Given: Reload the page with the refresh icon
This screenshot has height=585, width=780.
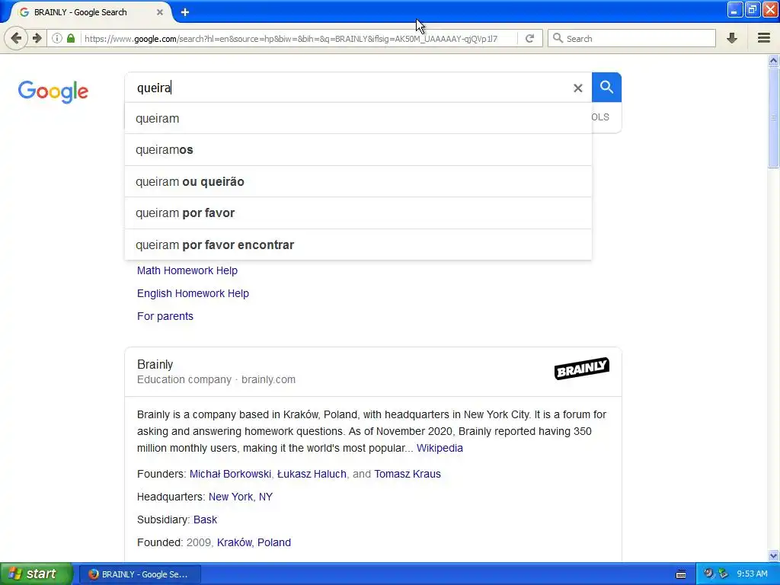Looking at the screenshot, I should [530, 38].
